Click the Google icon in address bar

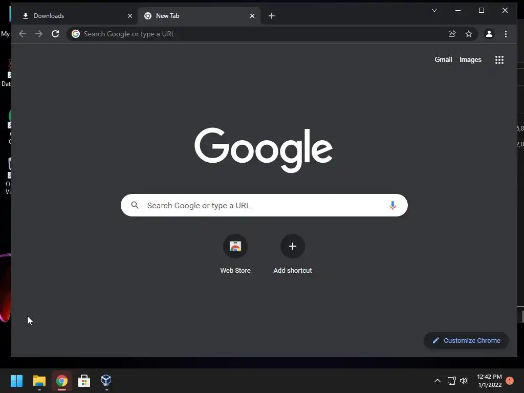76,34
